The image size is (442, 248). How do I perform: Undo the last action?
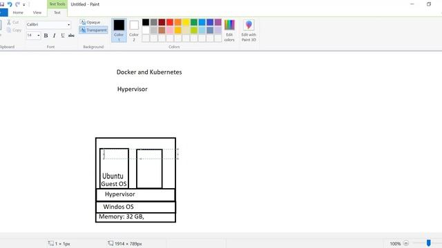[x=10, y=4]
